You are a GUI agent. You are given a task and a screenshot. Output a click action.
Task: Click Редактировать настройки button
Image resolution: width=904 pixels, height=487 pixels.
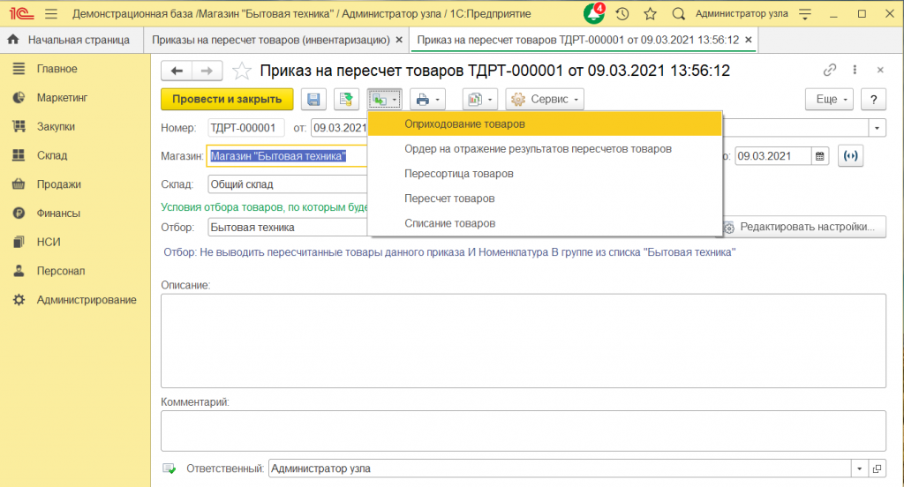804,227
